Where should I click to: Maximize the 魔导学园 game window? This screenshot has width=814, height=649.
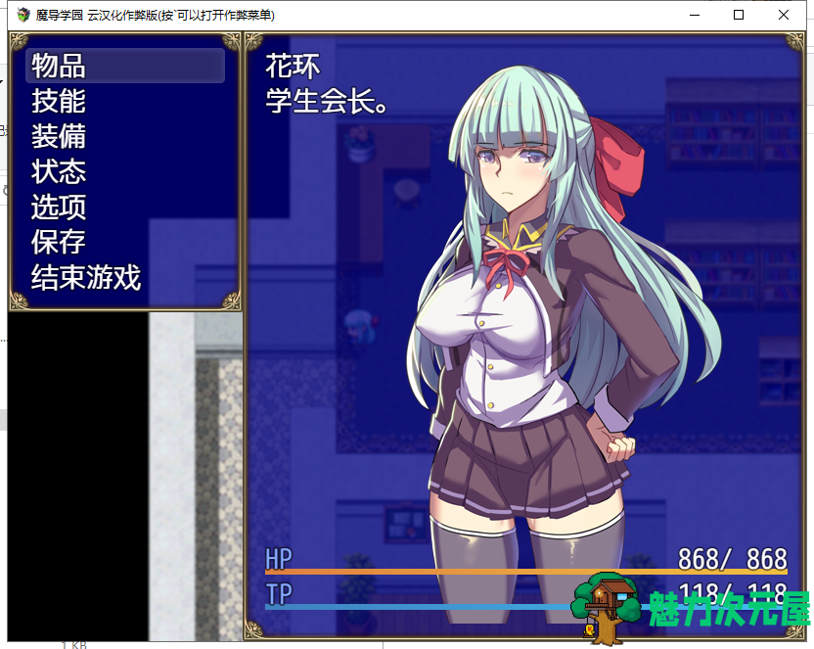(x=739, y=15)
